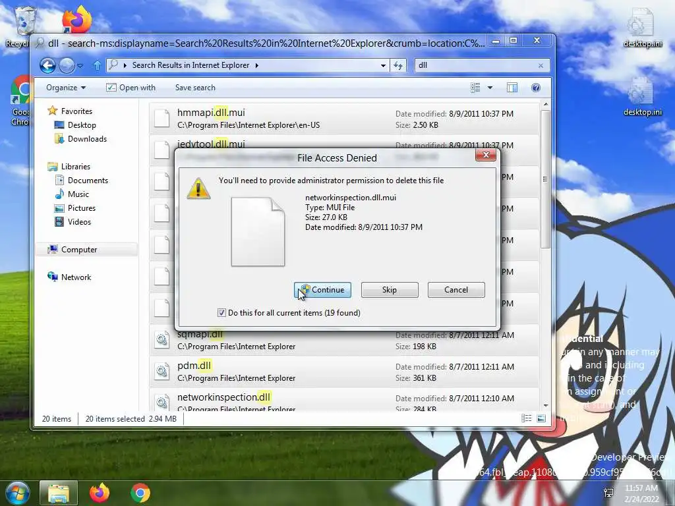Click the upper desktop.ini desktop icon
Screen dimensions: 675x506
[643, 28]
